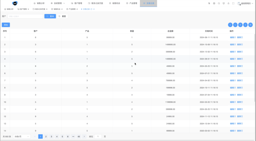Click the go-to page number input

click(x=98, y=137)
